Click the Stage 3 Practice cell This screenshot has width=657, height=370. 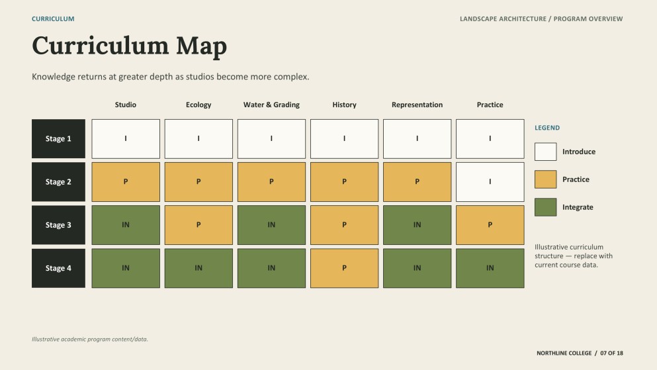tap(490, 225)
